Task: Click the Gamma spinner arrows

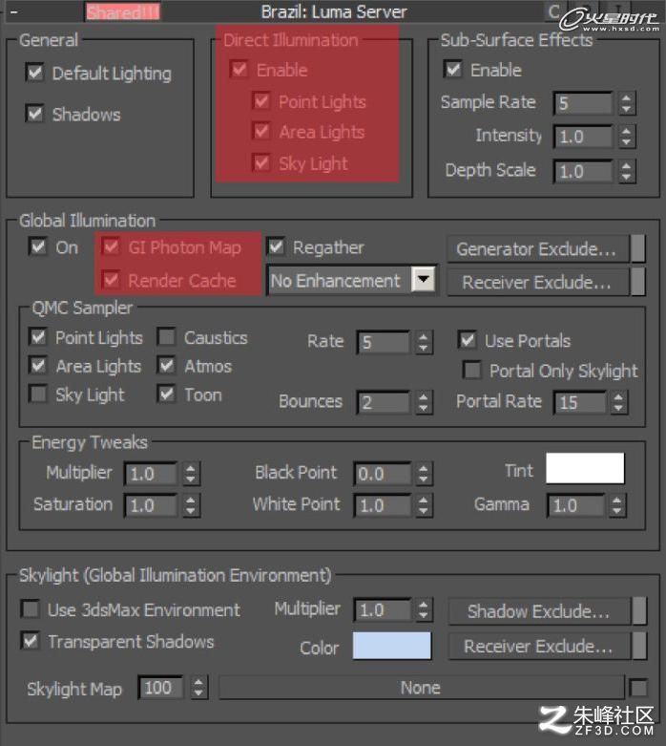Action: click(617, 505)
